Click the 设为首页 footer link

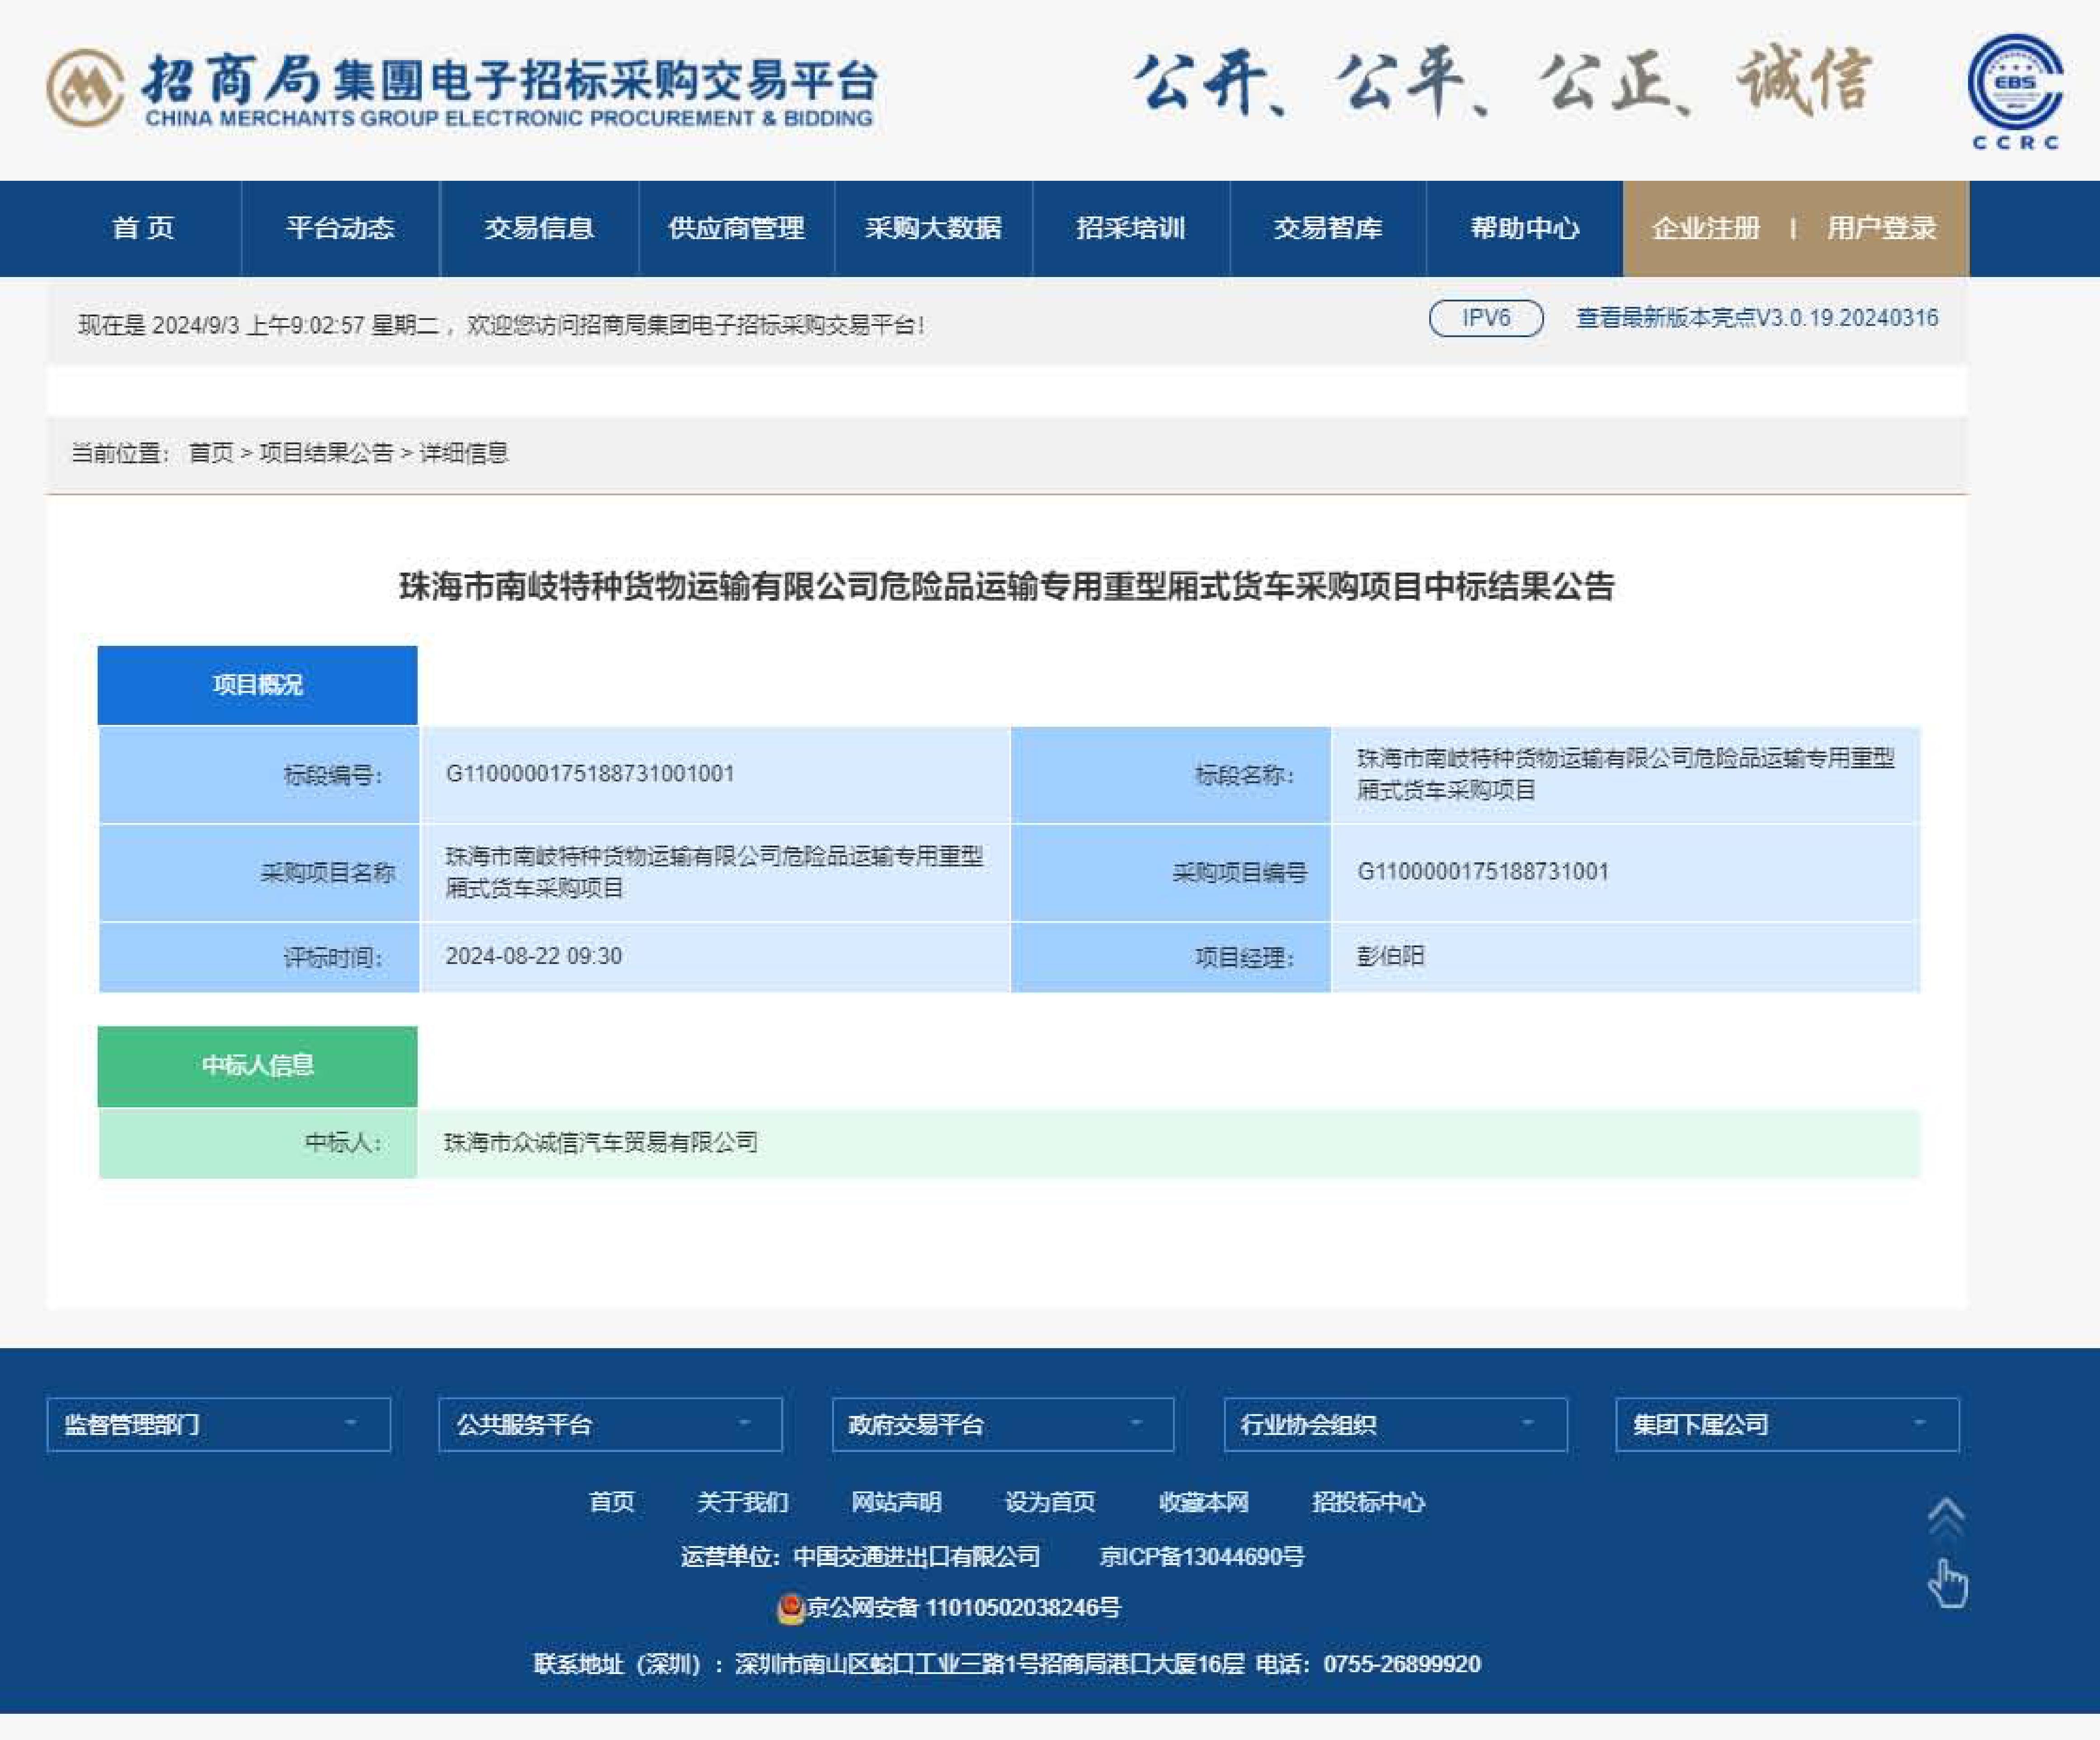click(x=1050, y=1502)
